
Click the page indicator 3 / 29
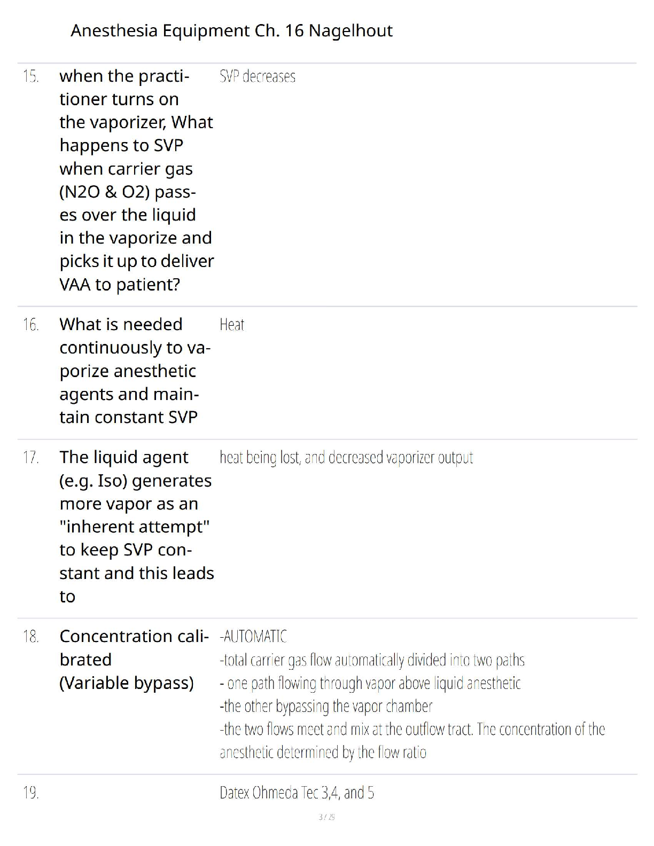coord(326,817)
